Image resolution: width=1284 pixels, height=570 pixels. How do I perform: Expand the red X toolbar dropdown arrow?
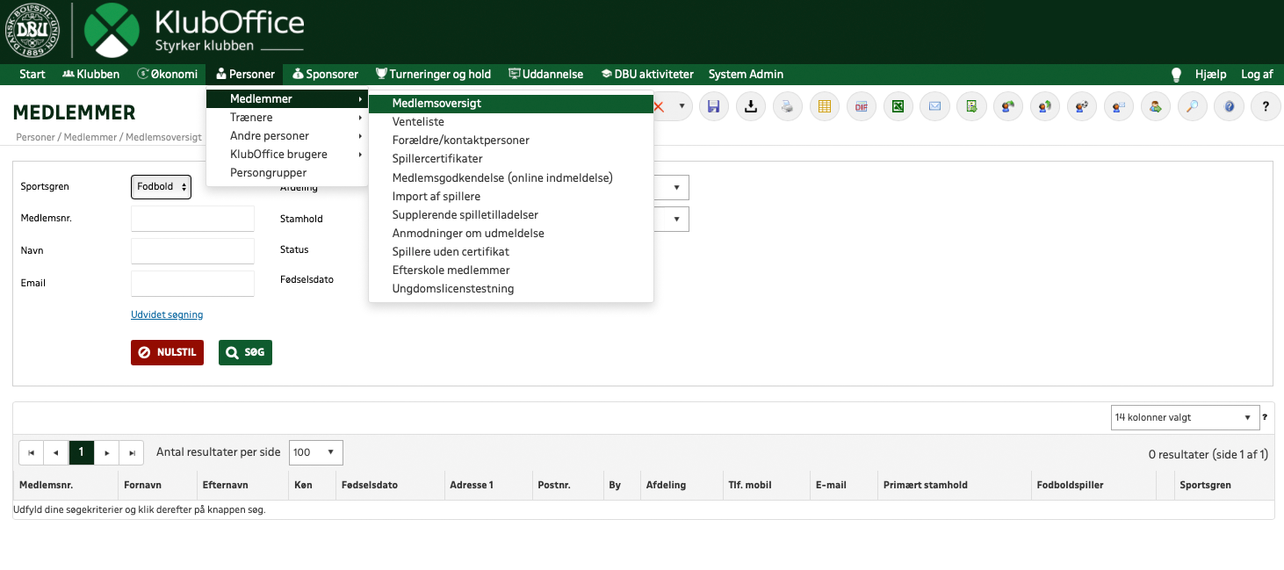[681, 107]
